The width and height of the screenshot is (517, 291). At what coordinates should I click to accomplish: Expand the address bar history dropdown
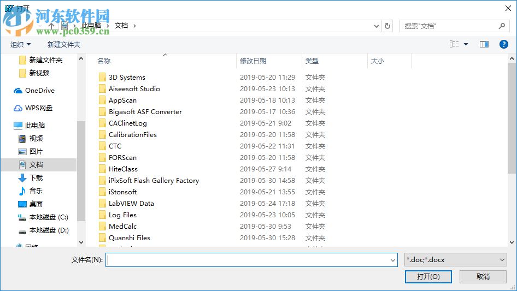click(x=376, y=26)
